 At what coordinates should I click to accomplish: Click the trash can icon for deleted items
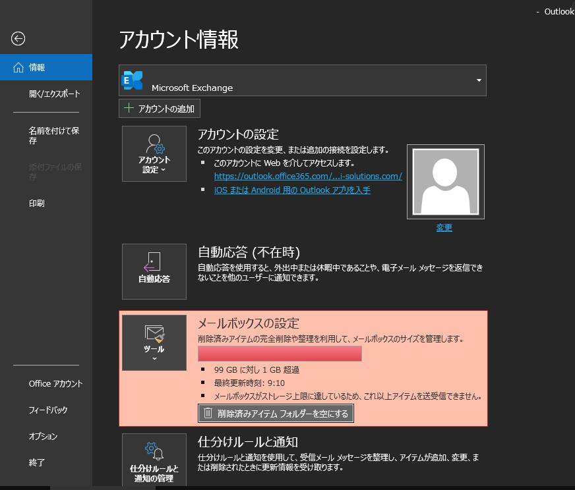[x=208, y=414]
